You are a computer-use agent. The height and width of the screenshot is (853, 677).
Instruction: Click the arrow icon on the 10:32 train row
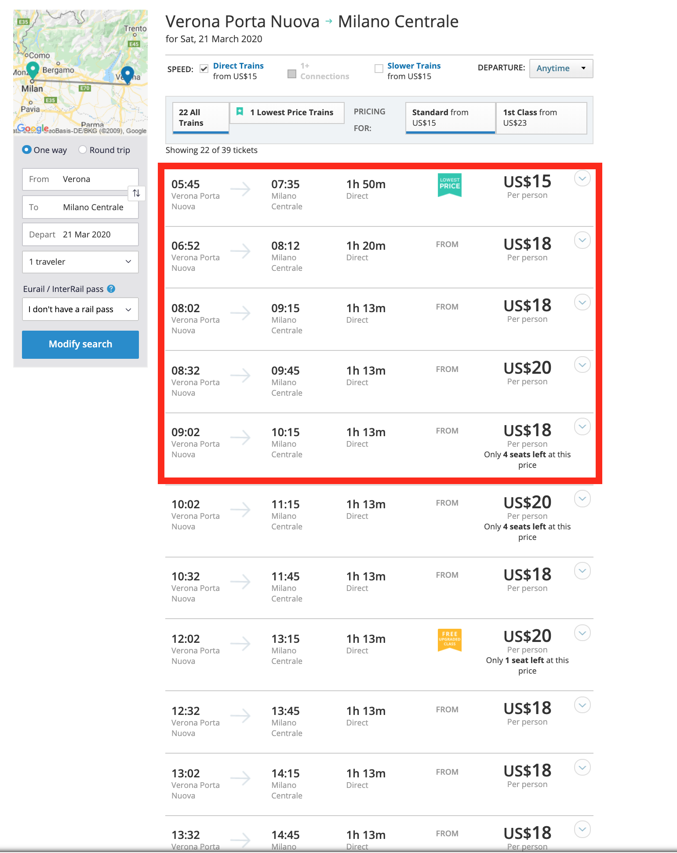[240, 582]
